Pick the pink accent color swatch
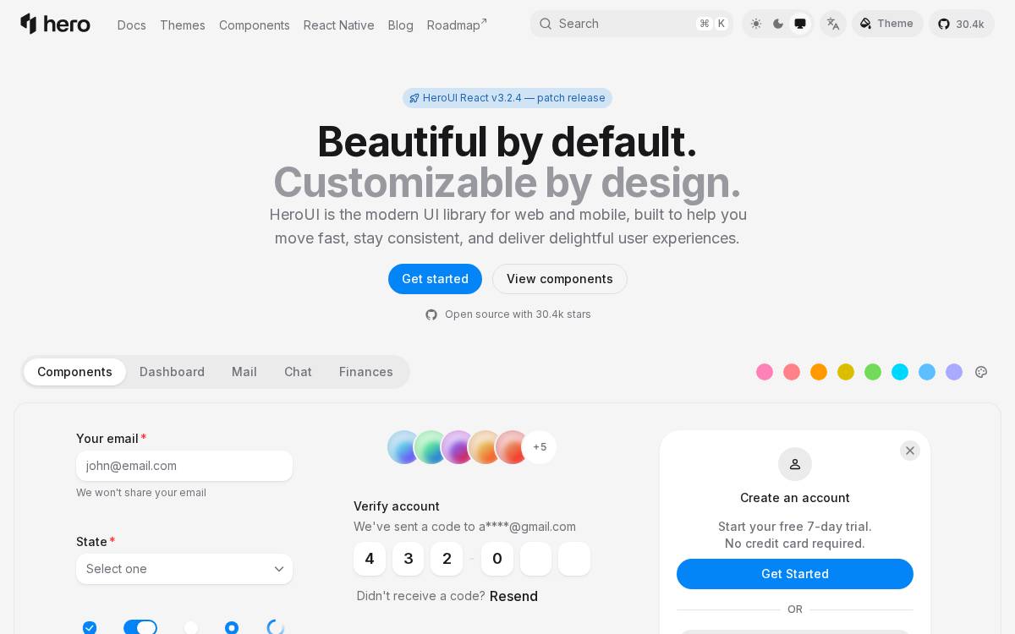 pyautogui.click(x=765, y=372)
